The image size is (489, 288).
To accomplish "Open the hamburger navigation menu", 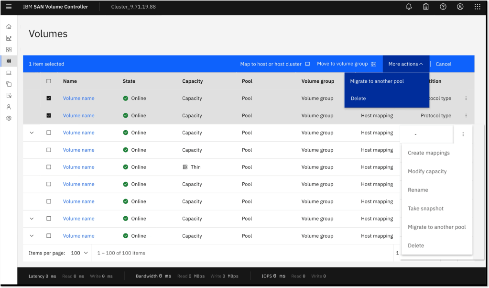I will (9, 7).
